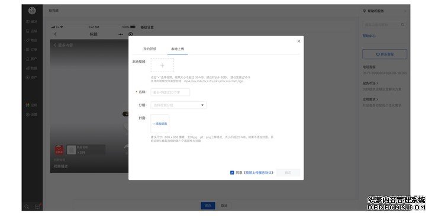Click the plus icon to select local video
The height and width of the screenshot is (216, 432).
pos(162,65)
